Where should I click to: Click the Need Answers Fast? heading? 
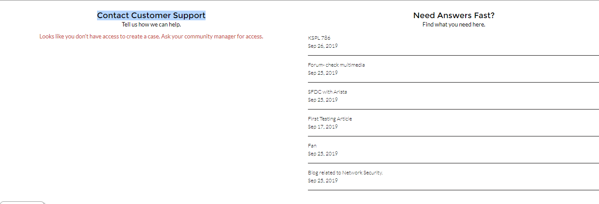click(454, 15)
